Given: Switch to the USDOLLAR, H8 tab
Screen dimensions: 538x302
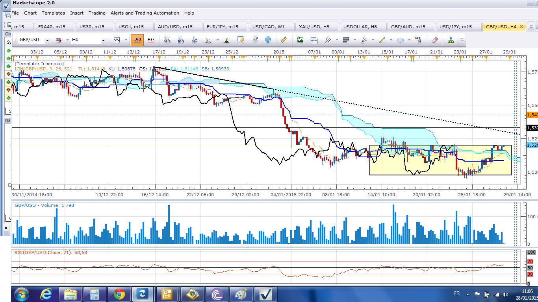Looking at the screenshot, I should pyautogui.click(x=362, y=27).
